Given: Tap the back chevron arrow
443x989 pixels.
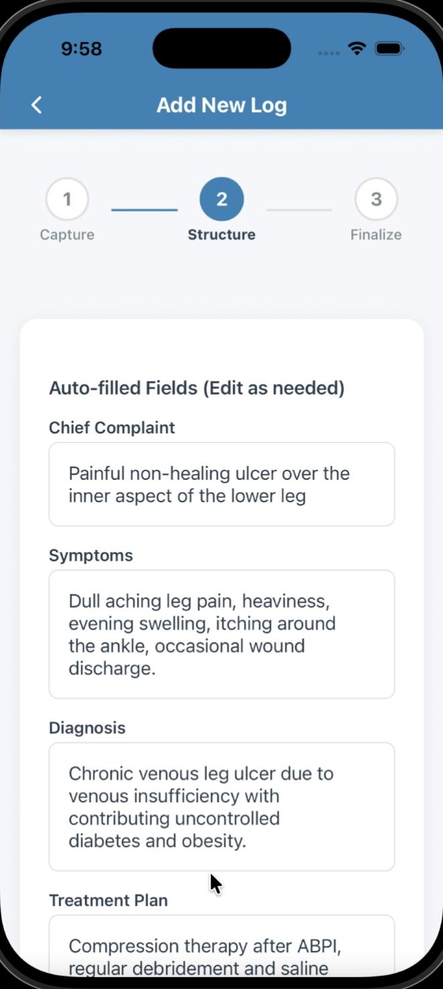Looking at the screenshot, I should (x=37, y=105).
